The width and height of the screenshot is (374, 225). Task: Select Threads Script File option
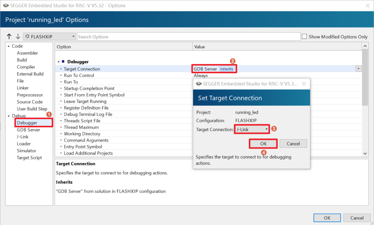(82, 121)
